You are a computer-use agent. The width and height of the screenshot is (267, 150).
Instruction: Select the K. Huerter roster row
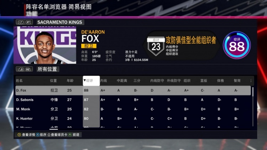coord(133,118)
